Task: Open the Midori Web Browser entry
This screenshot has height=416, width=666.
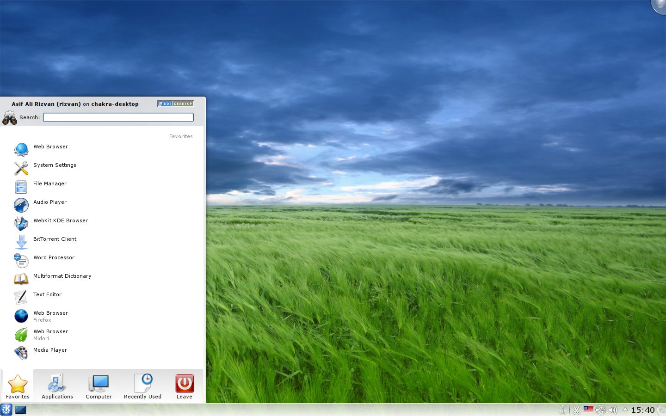Action: coord(102,335)
